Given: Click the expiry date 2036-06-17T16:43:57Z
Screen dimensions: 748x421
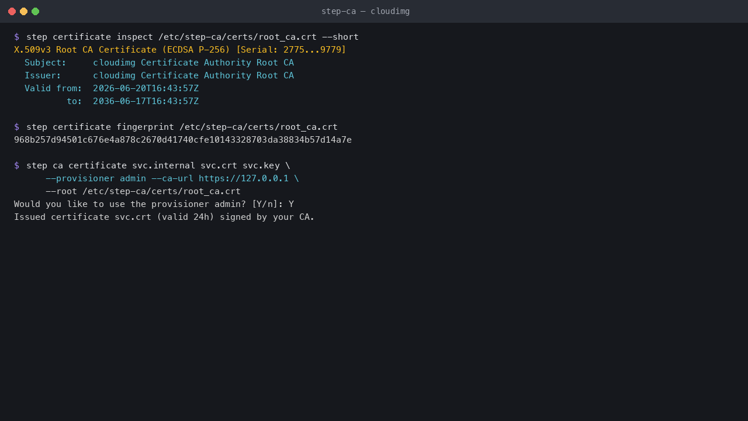Looking at the screenshot, I should (x=146, y=101).
